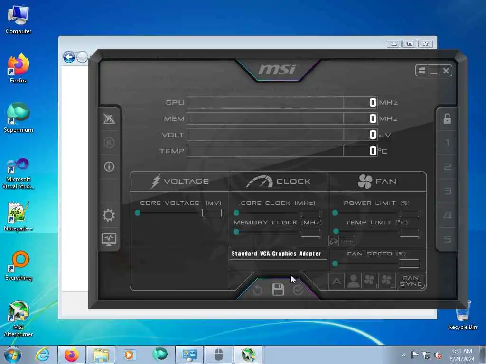
Task: Click the CLOCK panel header
Action: [x=278, y=182]
